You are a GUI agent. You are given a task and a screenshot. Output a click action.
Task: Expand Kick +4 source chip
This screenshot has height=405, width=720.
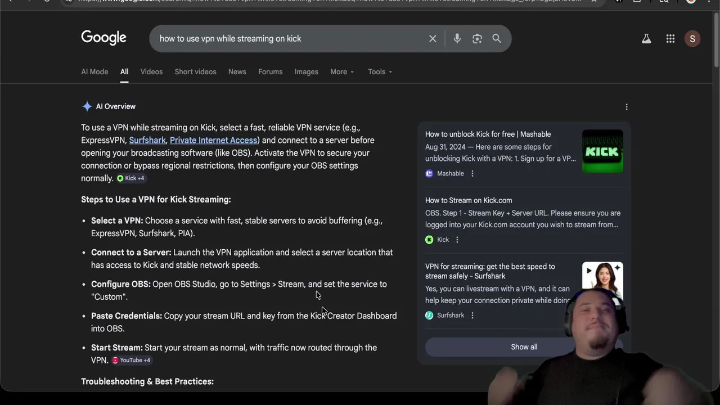(x=130, y=178)
